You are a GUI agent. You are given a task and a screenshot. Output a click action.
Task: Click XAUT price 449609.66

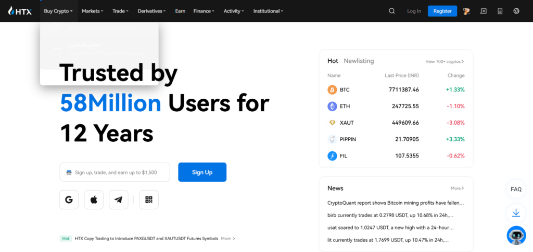(x=405, y=123)
